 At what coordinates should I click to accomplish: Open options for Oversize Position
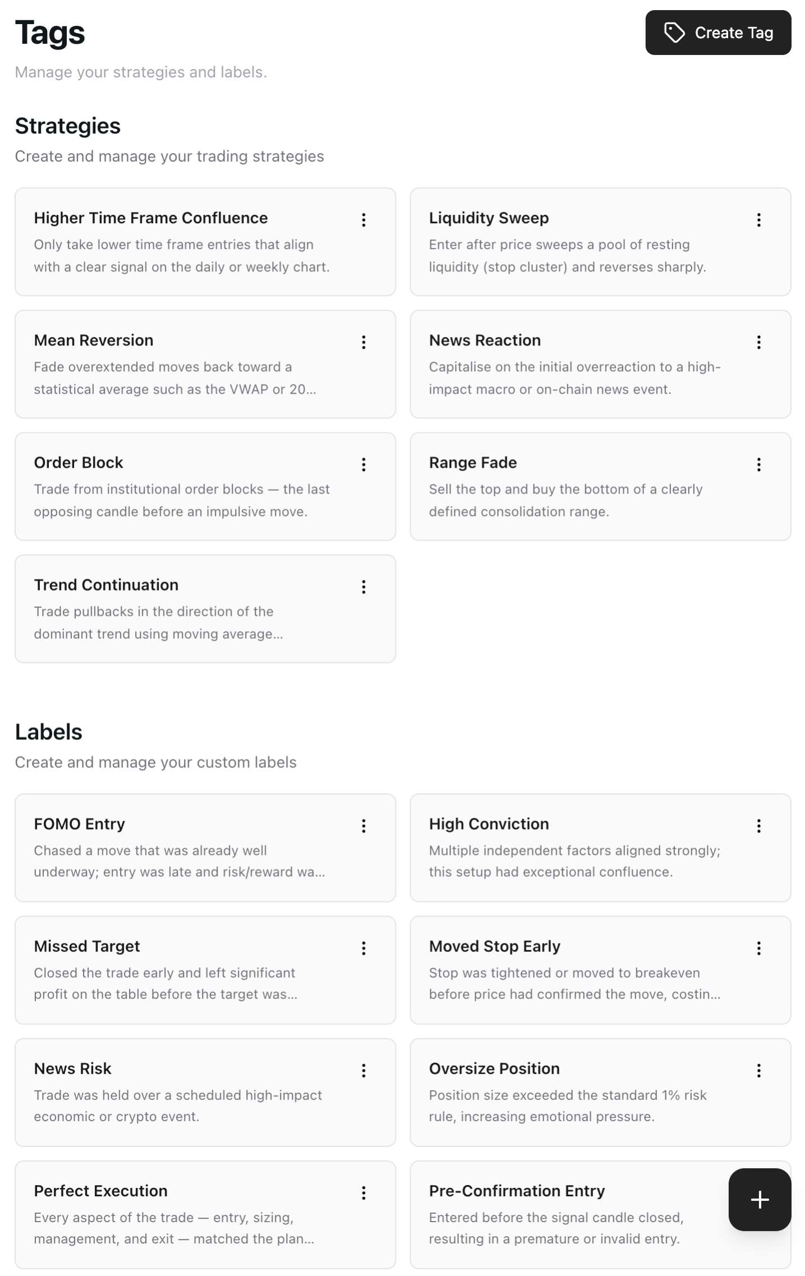coord(759,1070)
